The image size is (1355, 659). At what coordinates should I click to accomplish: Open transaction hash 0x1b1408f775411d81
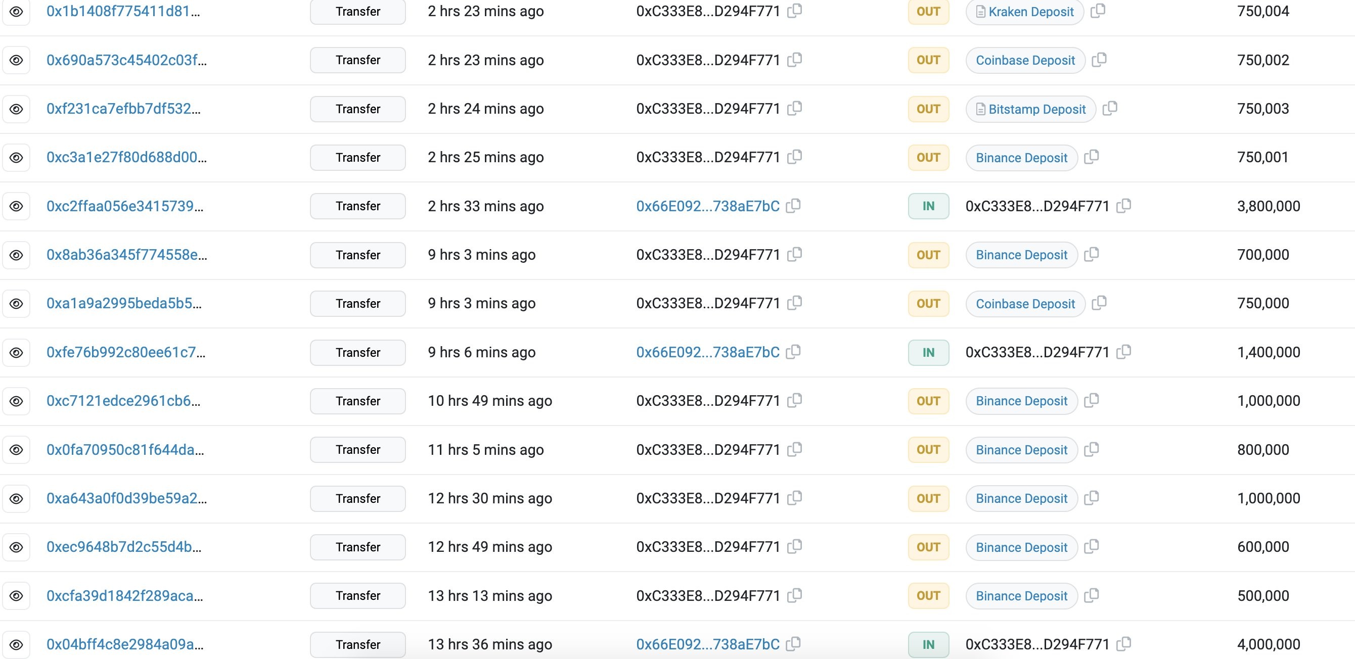[x=123, y=11]
